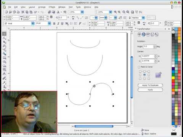
Task: Click the Apply button in Transformation docker
Action: point(150,90)
